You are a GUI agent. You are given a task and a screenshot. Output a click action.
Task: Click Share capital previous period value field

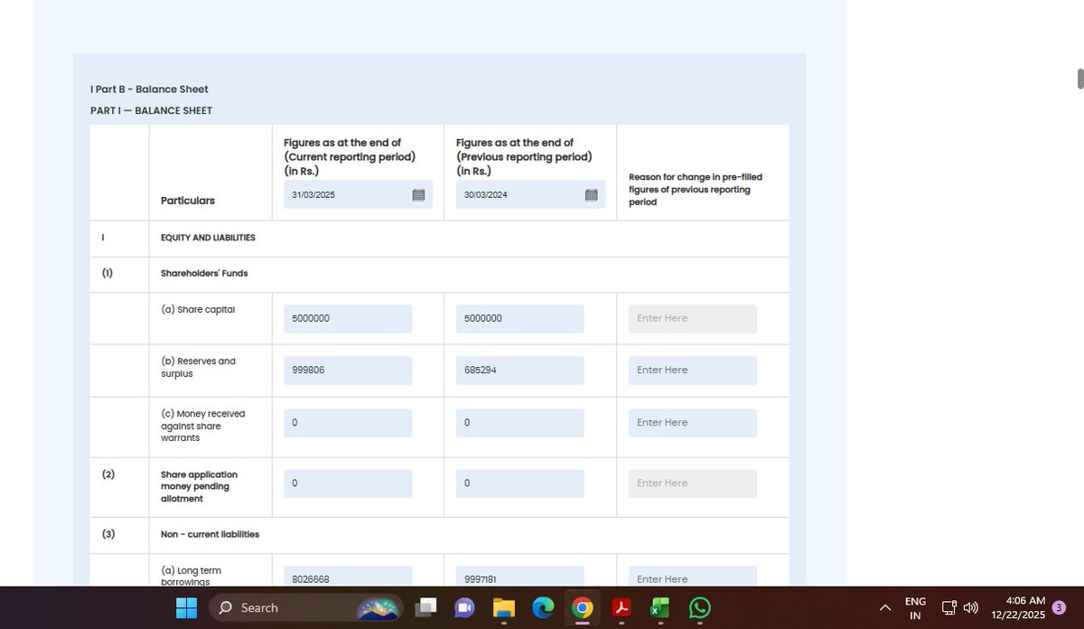coord(520,319)
